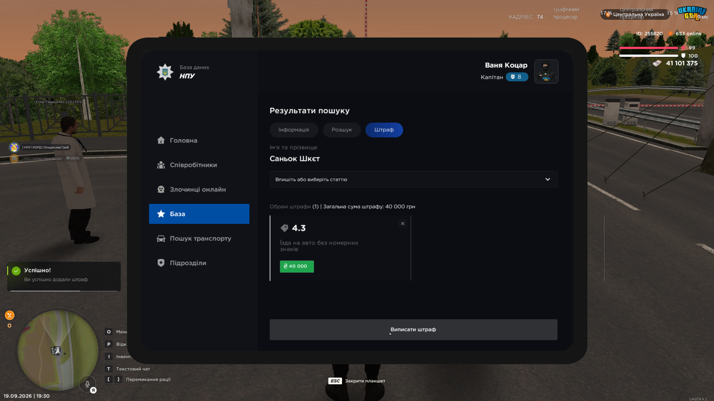The image size is (714, 401).
Task: Switch to the Розшук tab
Action: (342, 130)
